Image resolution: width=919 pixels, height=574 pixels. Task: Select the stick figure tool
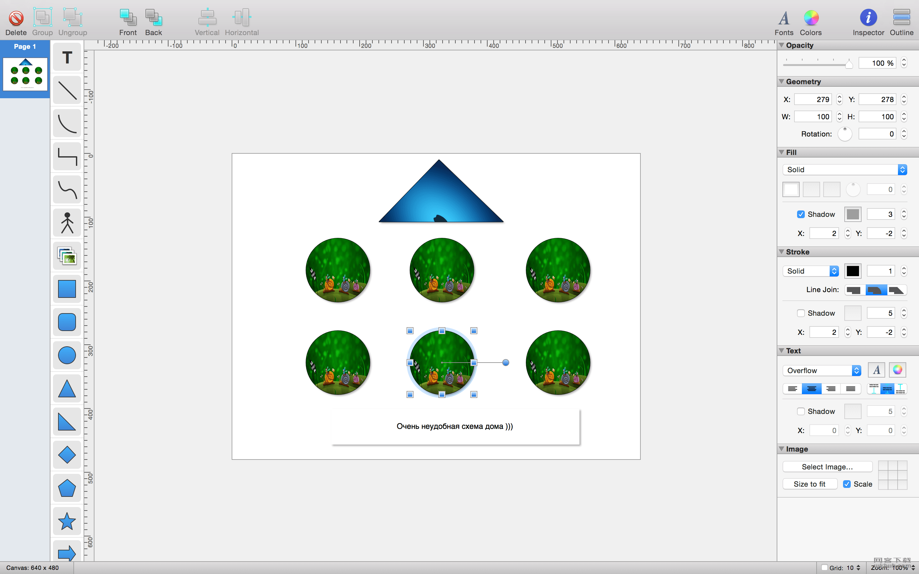(x=67, y=223)
